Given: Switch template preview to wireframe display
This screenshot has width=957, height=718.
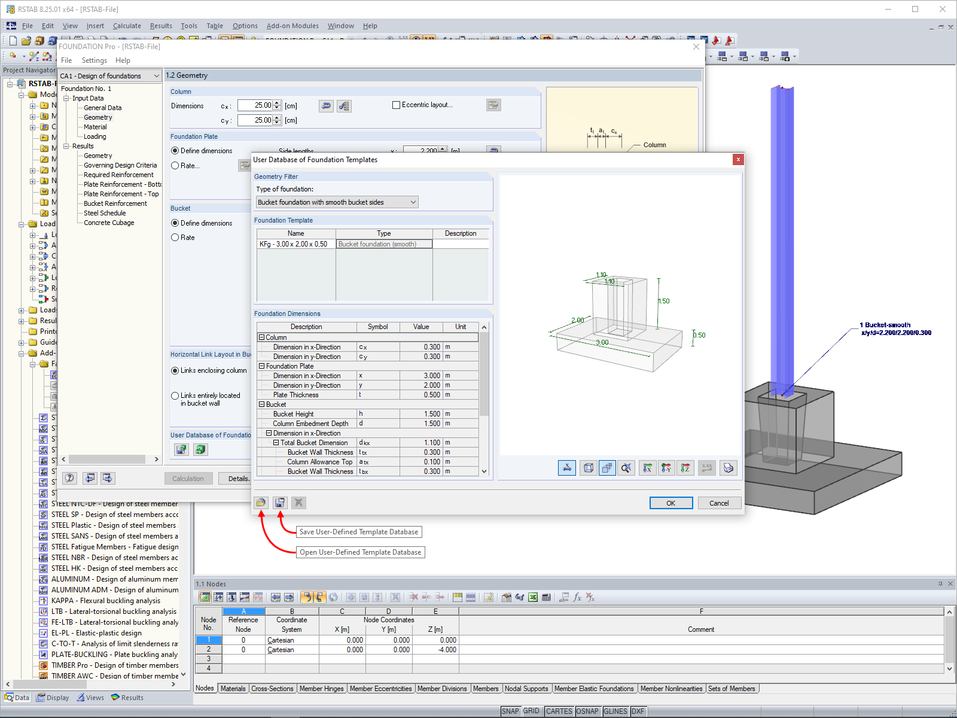Looking at the screenshot, I should point(589,468).
